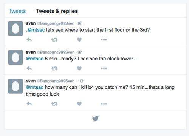Reply to the clock tower tweet
Image resolution: width=189 pixels, height=136 pixels.
pos(29,68)
